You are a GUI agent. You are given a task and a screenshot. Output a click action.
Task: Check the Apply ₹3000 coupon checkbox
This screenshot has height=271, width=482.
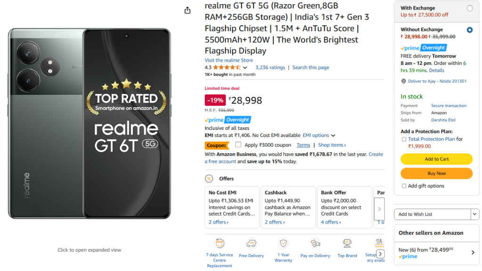click(x=238, y=145)
